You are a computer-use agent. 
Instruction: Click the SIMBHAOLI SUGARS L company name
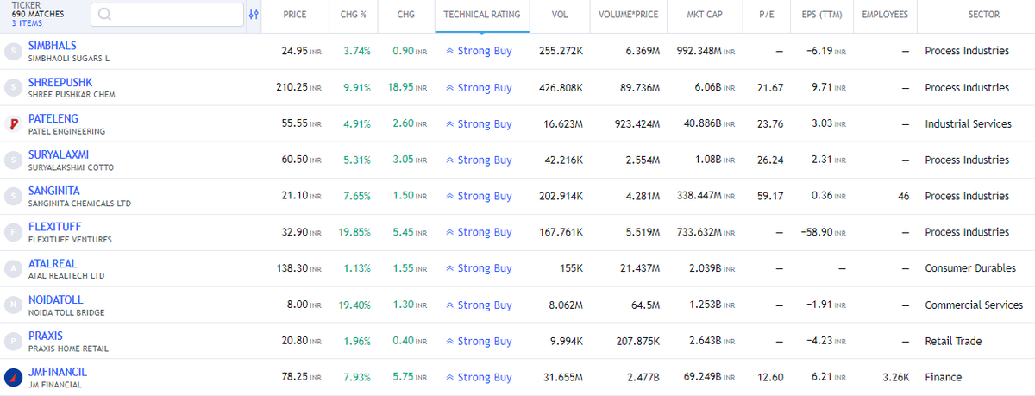pos(69,59)
